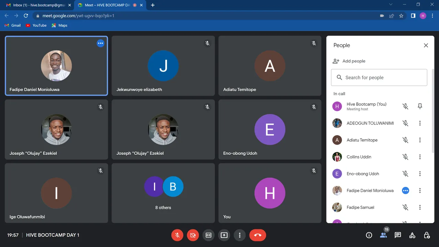Click the People panel scrollbar
439x247 pixels.
tap(433, 110)
